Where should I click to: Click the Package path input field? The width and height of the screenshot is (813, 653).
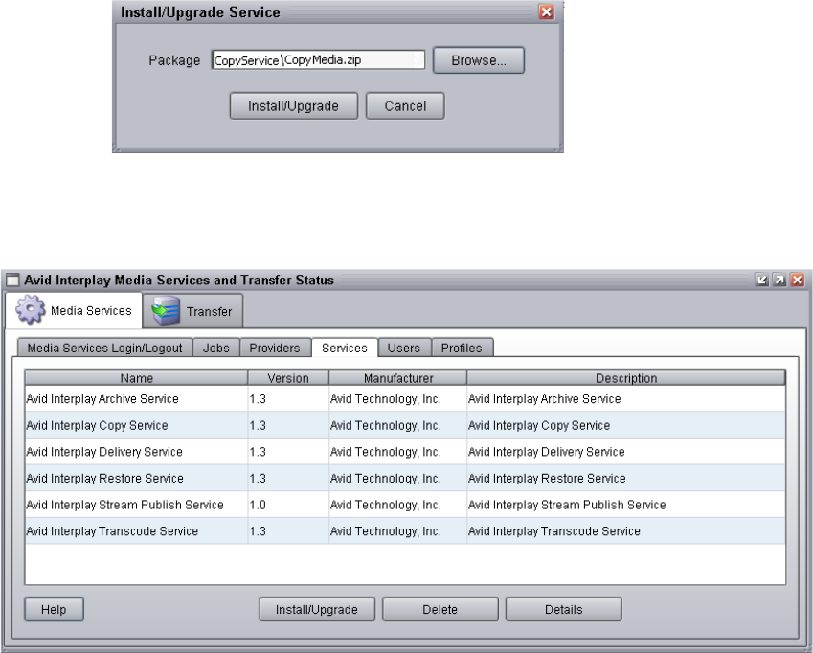pos(318,60)
